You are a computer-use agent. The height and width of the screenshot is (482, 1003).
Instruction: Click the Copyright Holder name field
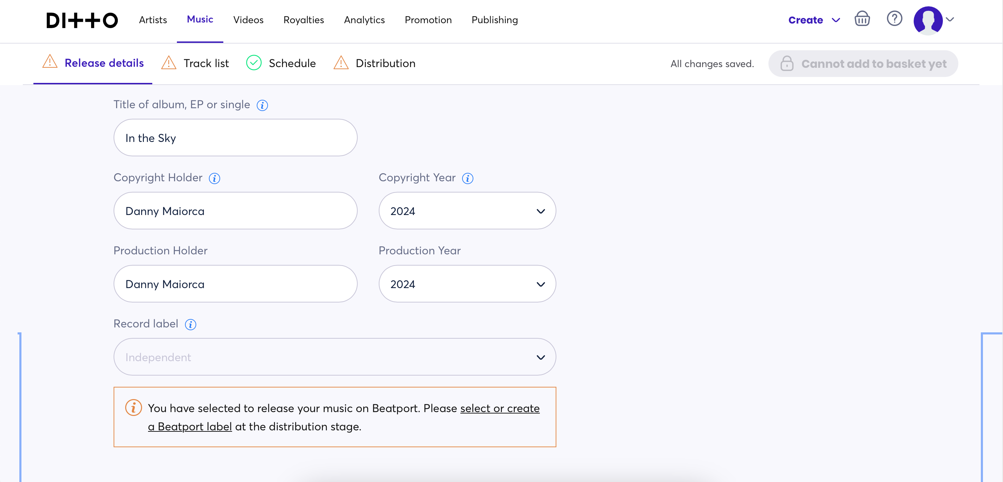tap(235, 210)
